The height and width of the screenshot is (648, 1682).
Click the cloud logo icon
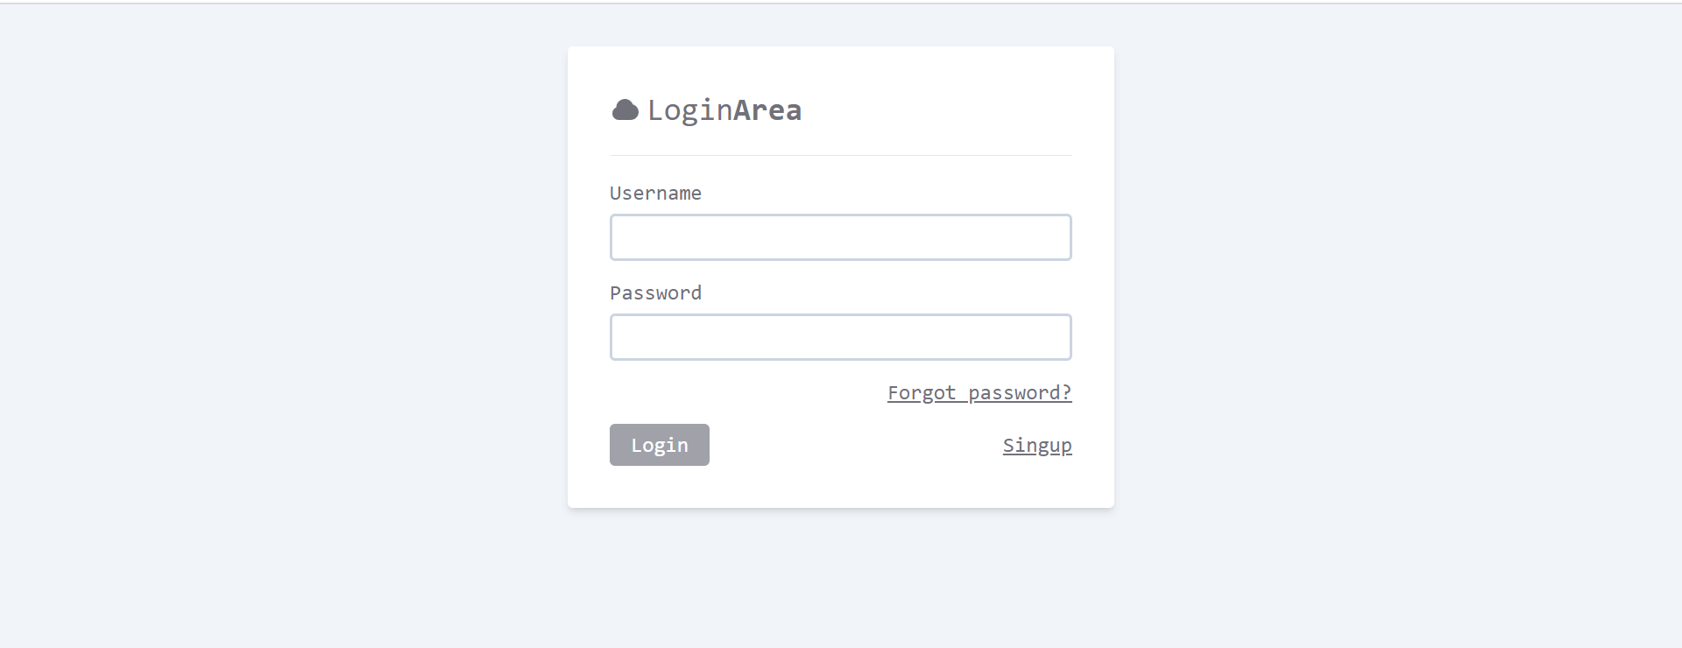click(x=625, y=109)
